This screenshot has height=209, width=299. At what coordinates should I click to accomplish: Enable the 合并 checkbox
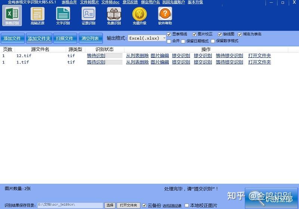coord(169,41)
